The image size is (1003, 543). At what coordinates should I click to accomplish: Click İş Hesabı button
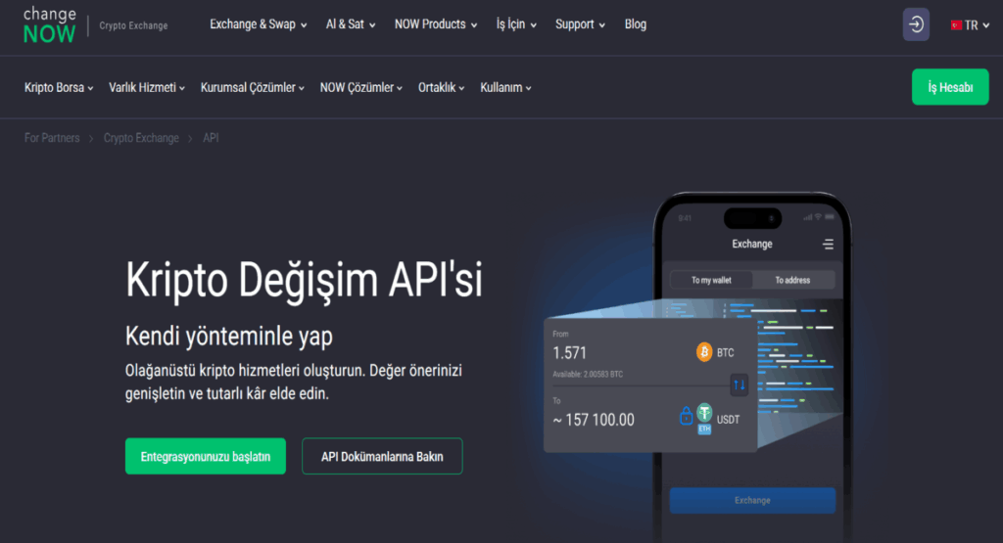(x=950, y=87)
